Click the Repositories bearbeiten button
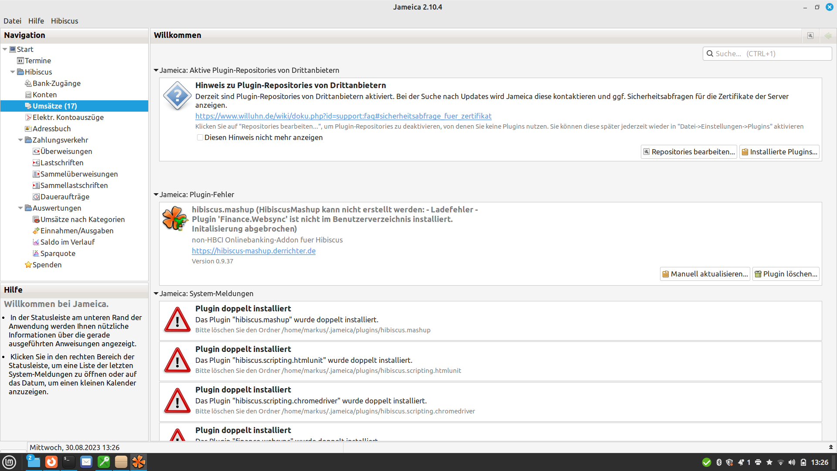 click(x=689, y=152)
